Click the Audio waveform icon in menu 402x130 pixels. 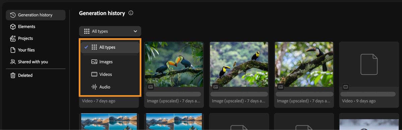point(94,87)
